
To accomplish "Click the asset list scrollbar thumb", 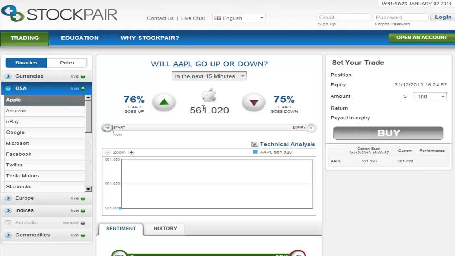I will (89, 116).
